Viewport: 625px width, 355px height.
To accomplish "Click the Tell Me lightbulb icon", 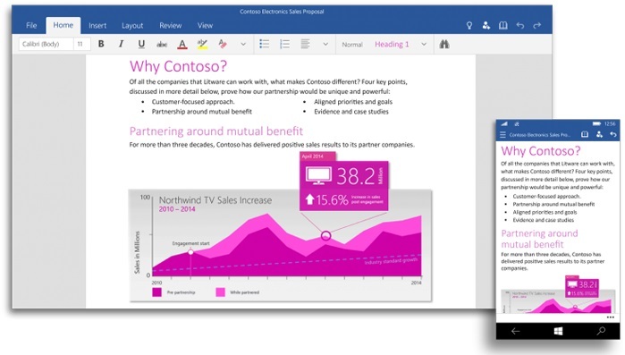I will [469, 26].
